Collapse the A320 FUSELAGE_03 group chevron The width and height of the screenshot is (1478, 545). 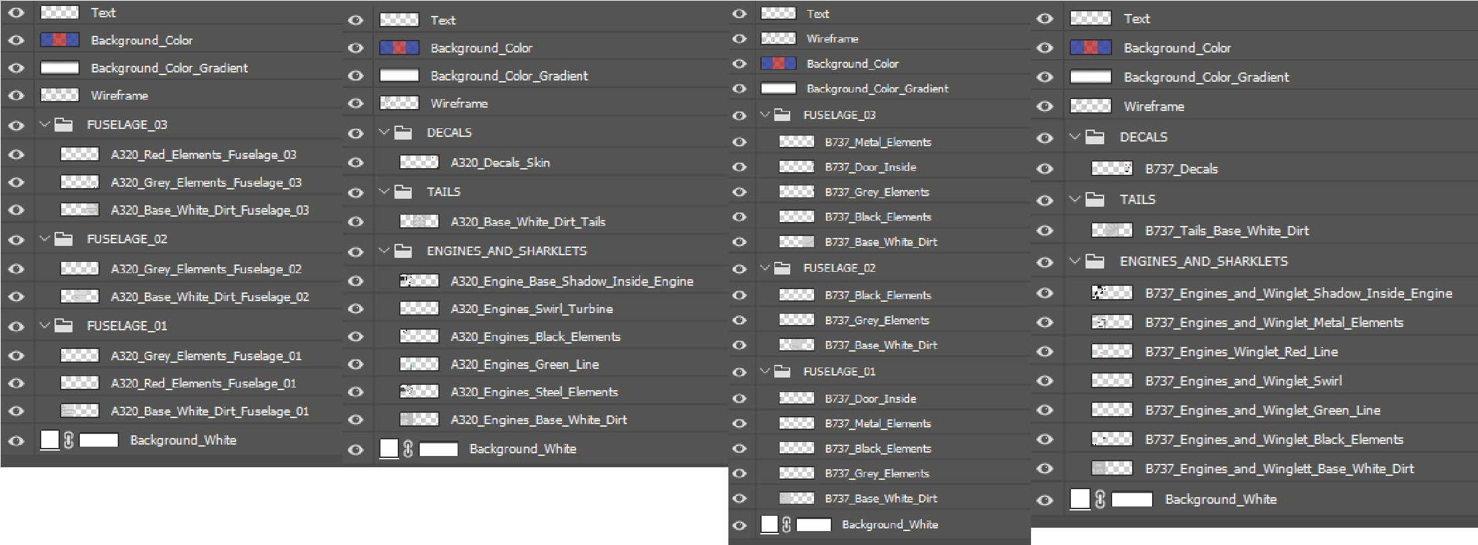(x=45, y=124)
